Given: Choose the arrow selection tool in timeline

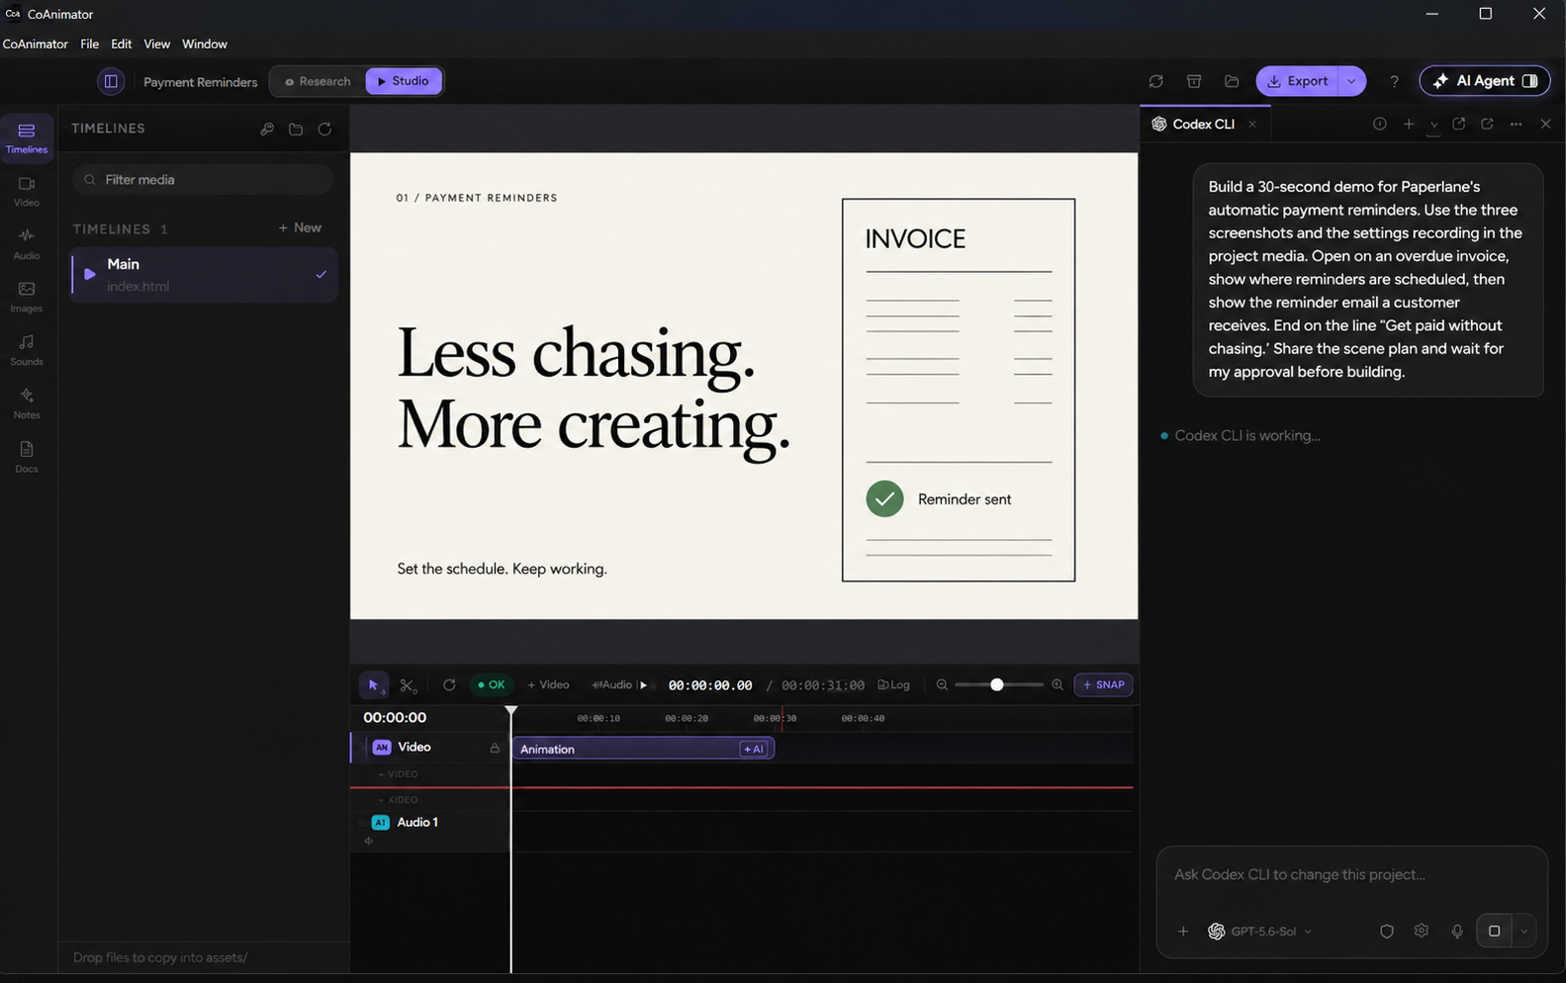Looking at the screenshot, I should click(x=374, y=685).
